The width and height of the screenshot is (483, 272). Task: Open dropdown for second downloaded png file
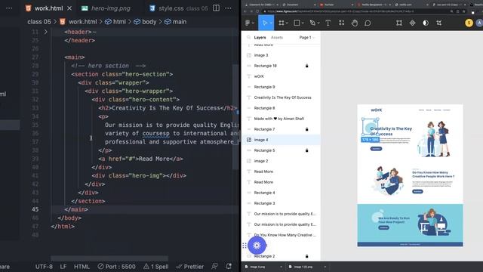(x=325, y=267)
